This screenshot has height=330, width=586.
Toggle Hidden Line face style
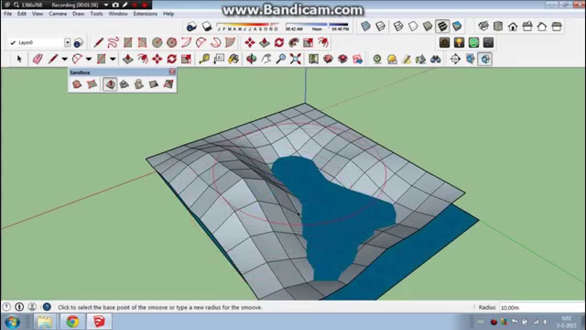click(413, 26)
